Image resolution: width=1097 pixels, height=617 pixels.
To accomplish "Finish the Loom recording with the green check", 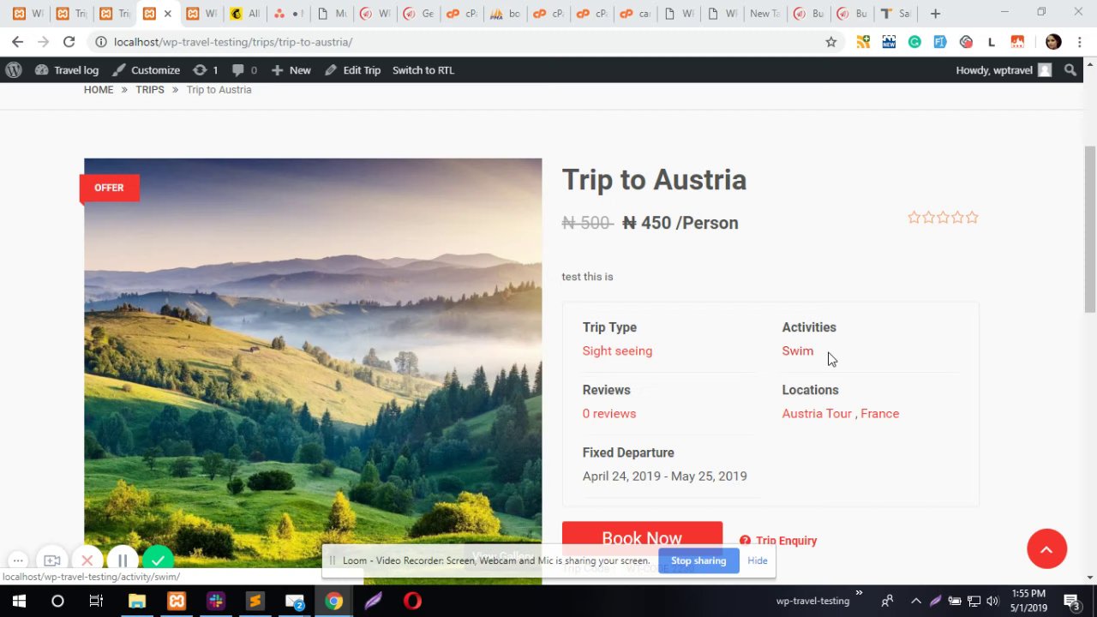I will coord(158,560).
